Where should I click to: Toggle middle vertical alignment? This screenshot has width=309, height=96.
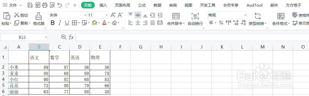[138, 15]
